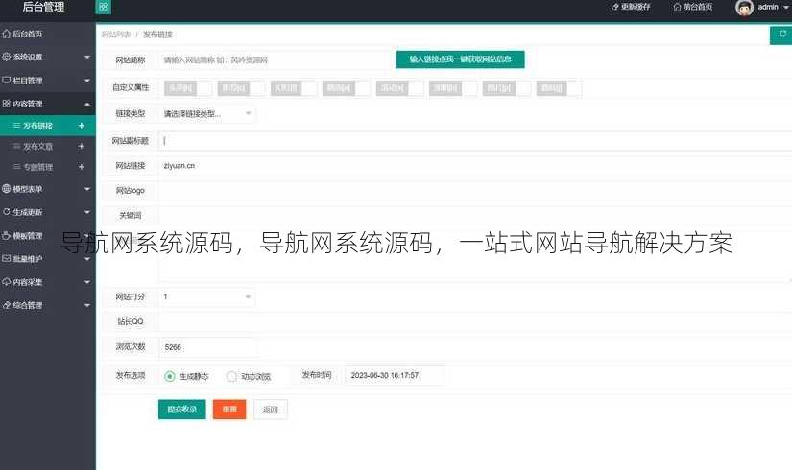Expand the 栏目管理 arrow
Viewport: 792px width, 470px height.
point(86,81)
